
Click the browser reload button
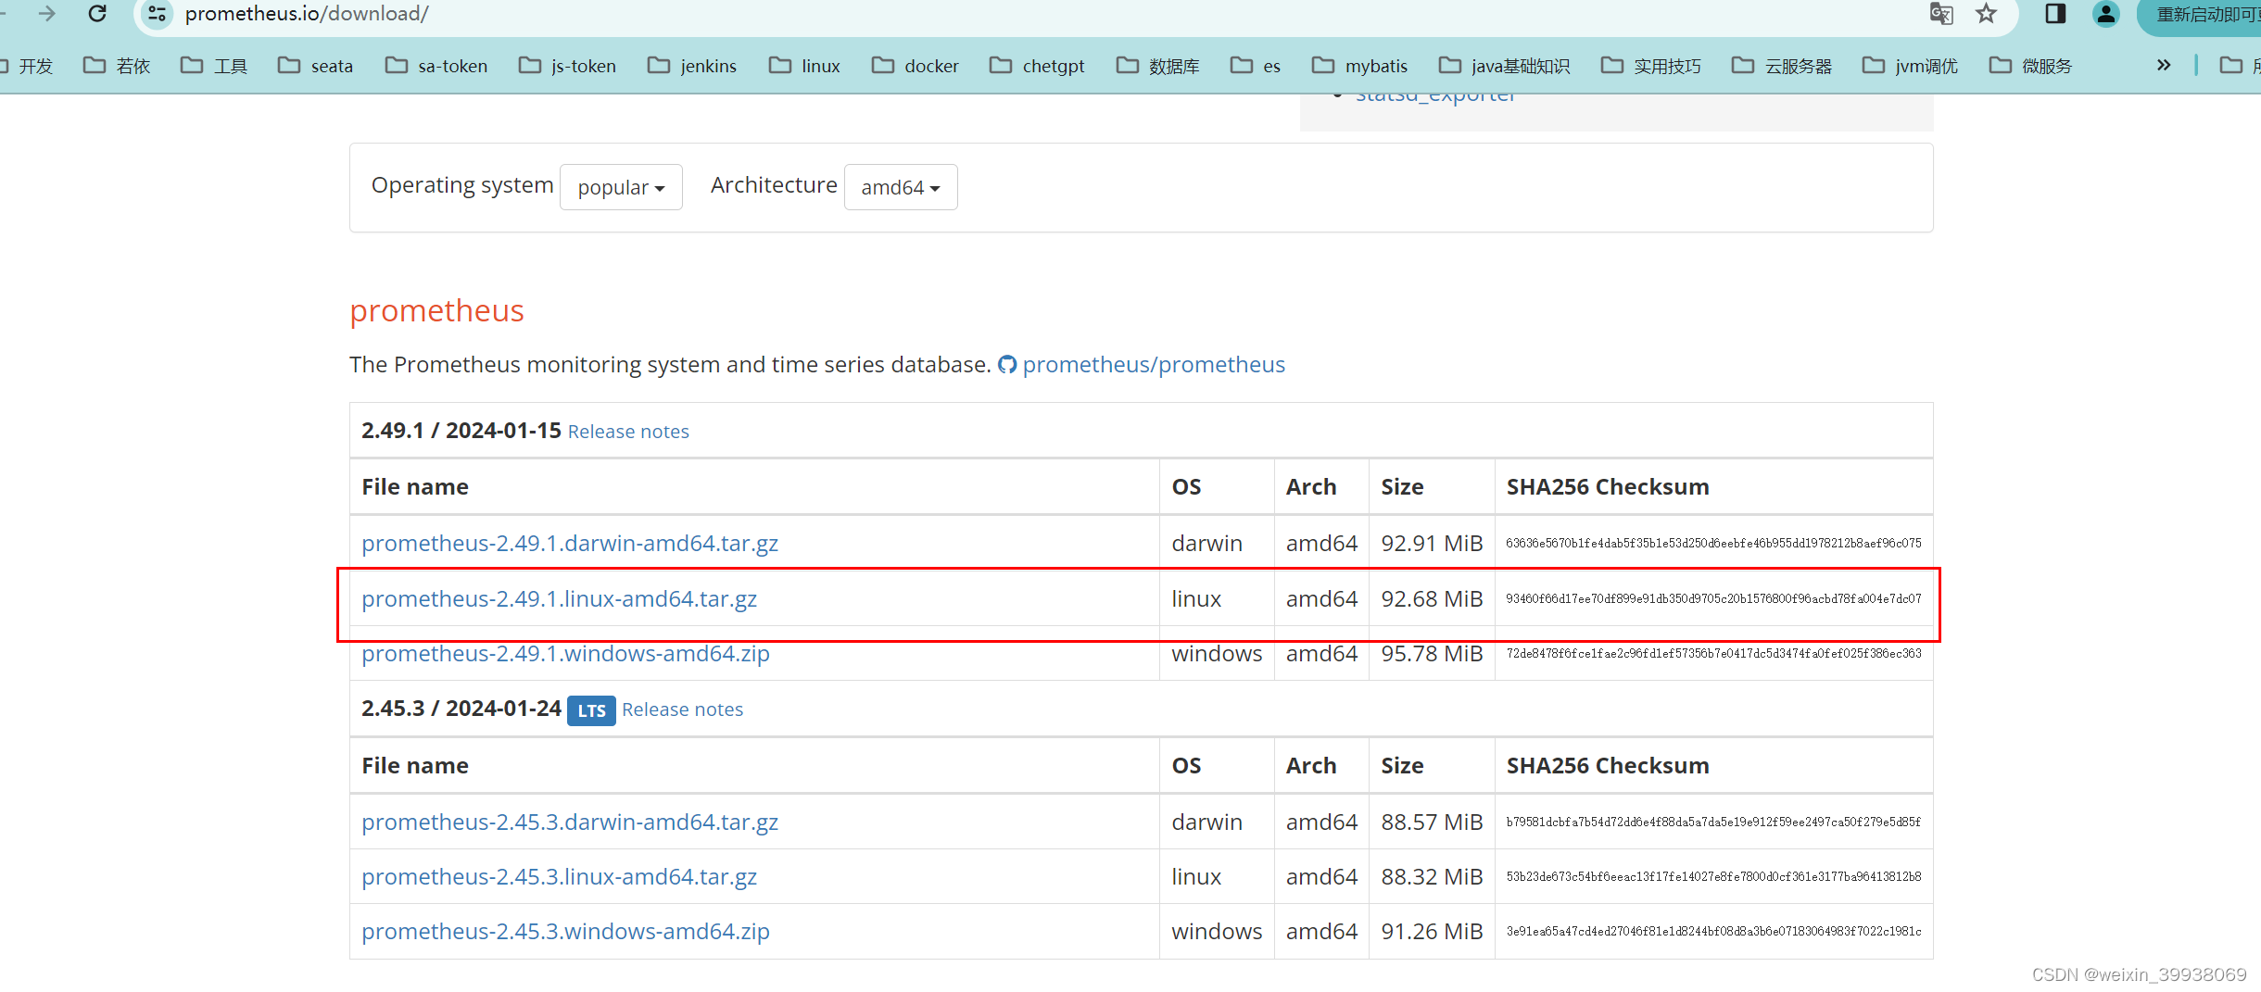tap(97, 14)
